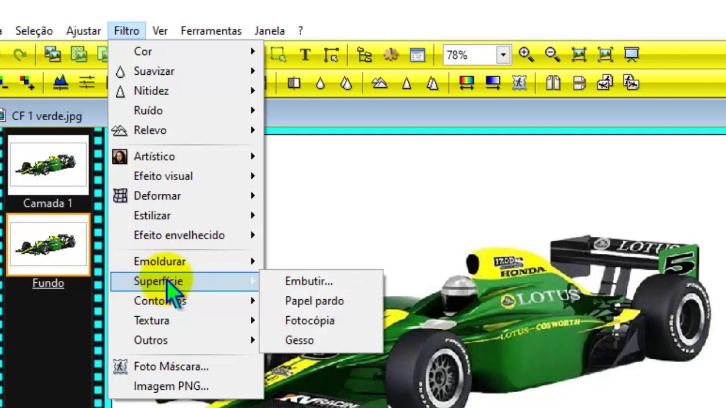
Task: Select the Camada 1 layer thumbnail
Action: click(x=48, y=165)
